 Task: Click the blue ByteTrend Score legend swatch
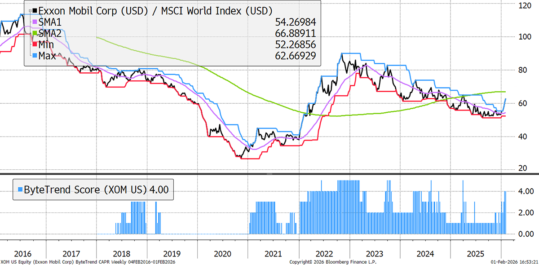(19, 190)
